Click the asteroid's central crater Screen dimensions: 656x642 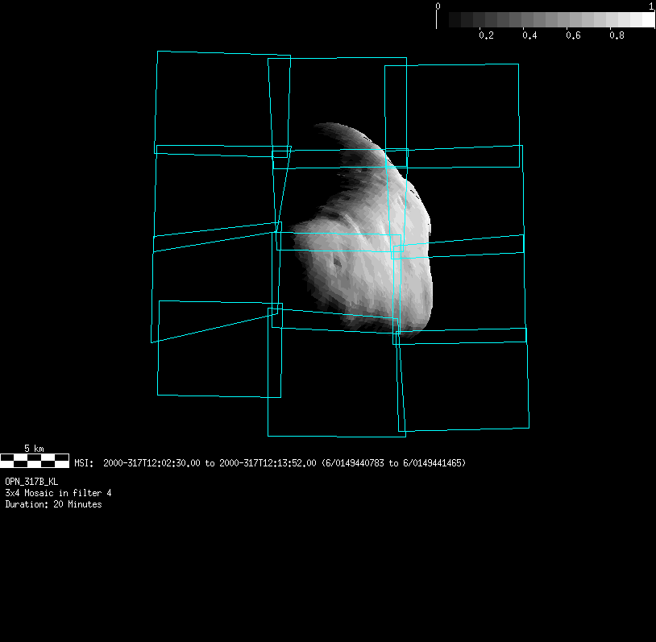coord(337,263)
